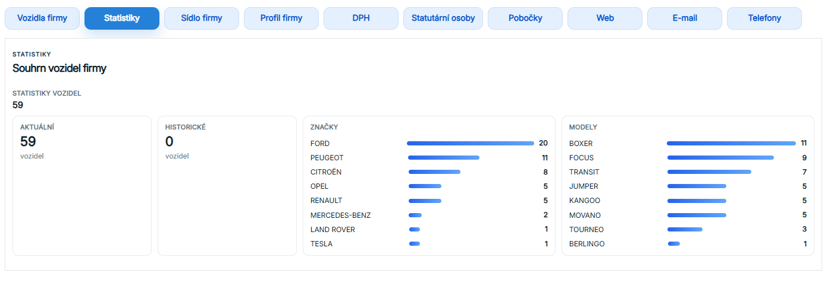Open the Statutární osoby tab
The width and height of the screenshot is (834, 295).
443,18
